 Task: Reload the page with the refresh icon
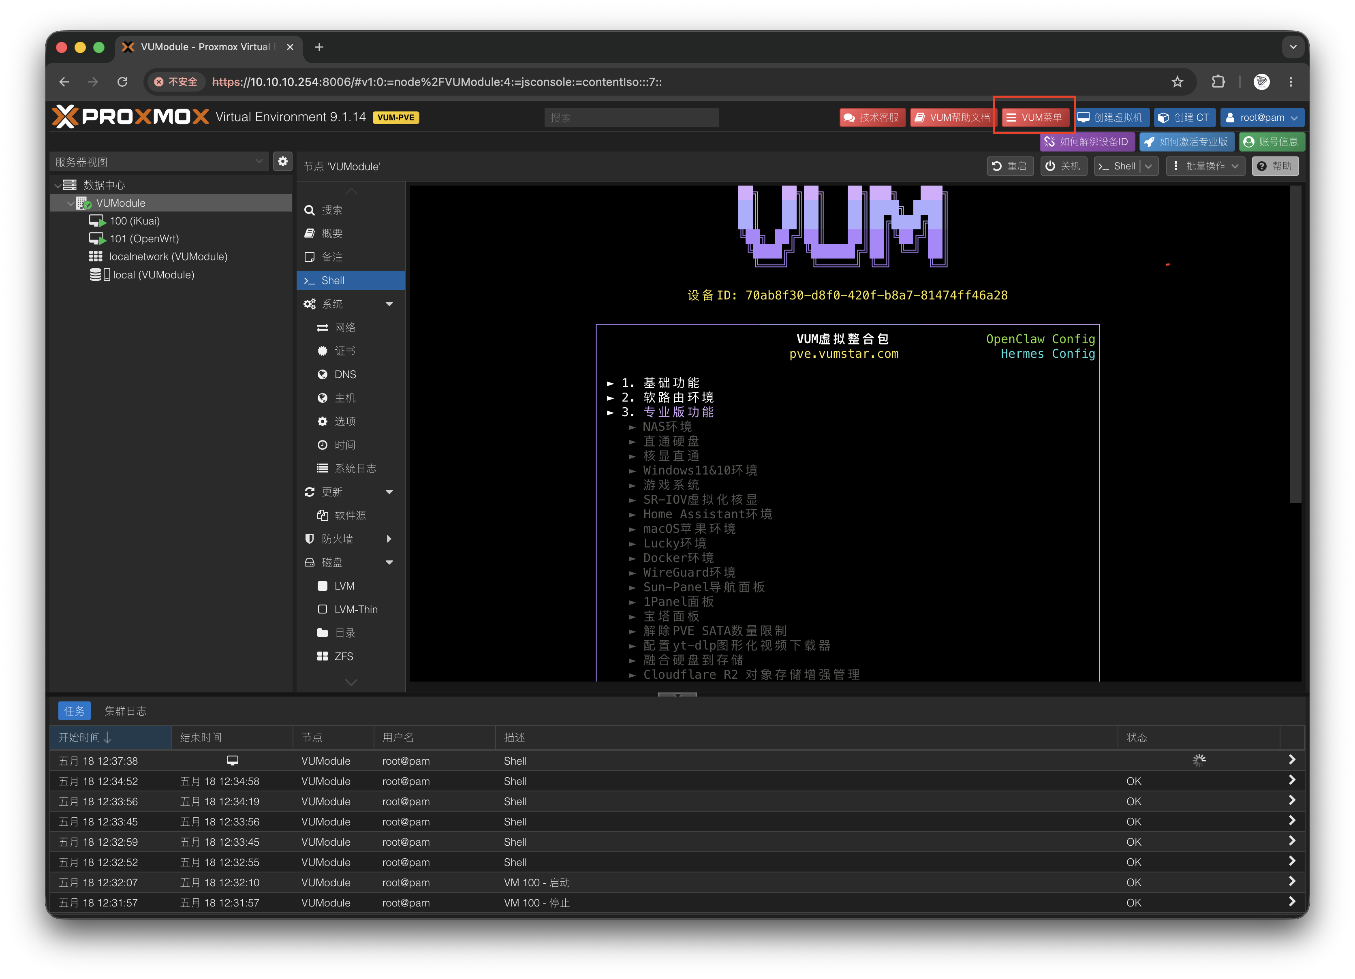(x=122, y=82)
